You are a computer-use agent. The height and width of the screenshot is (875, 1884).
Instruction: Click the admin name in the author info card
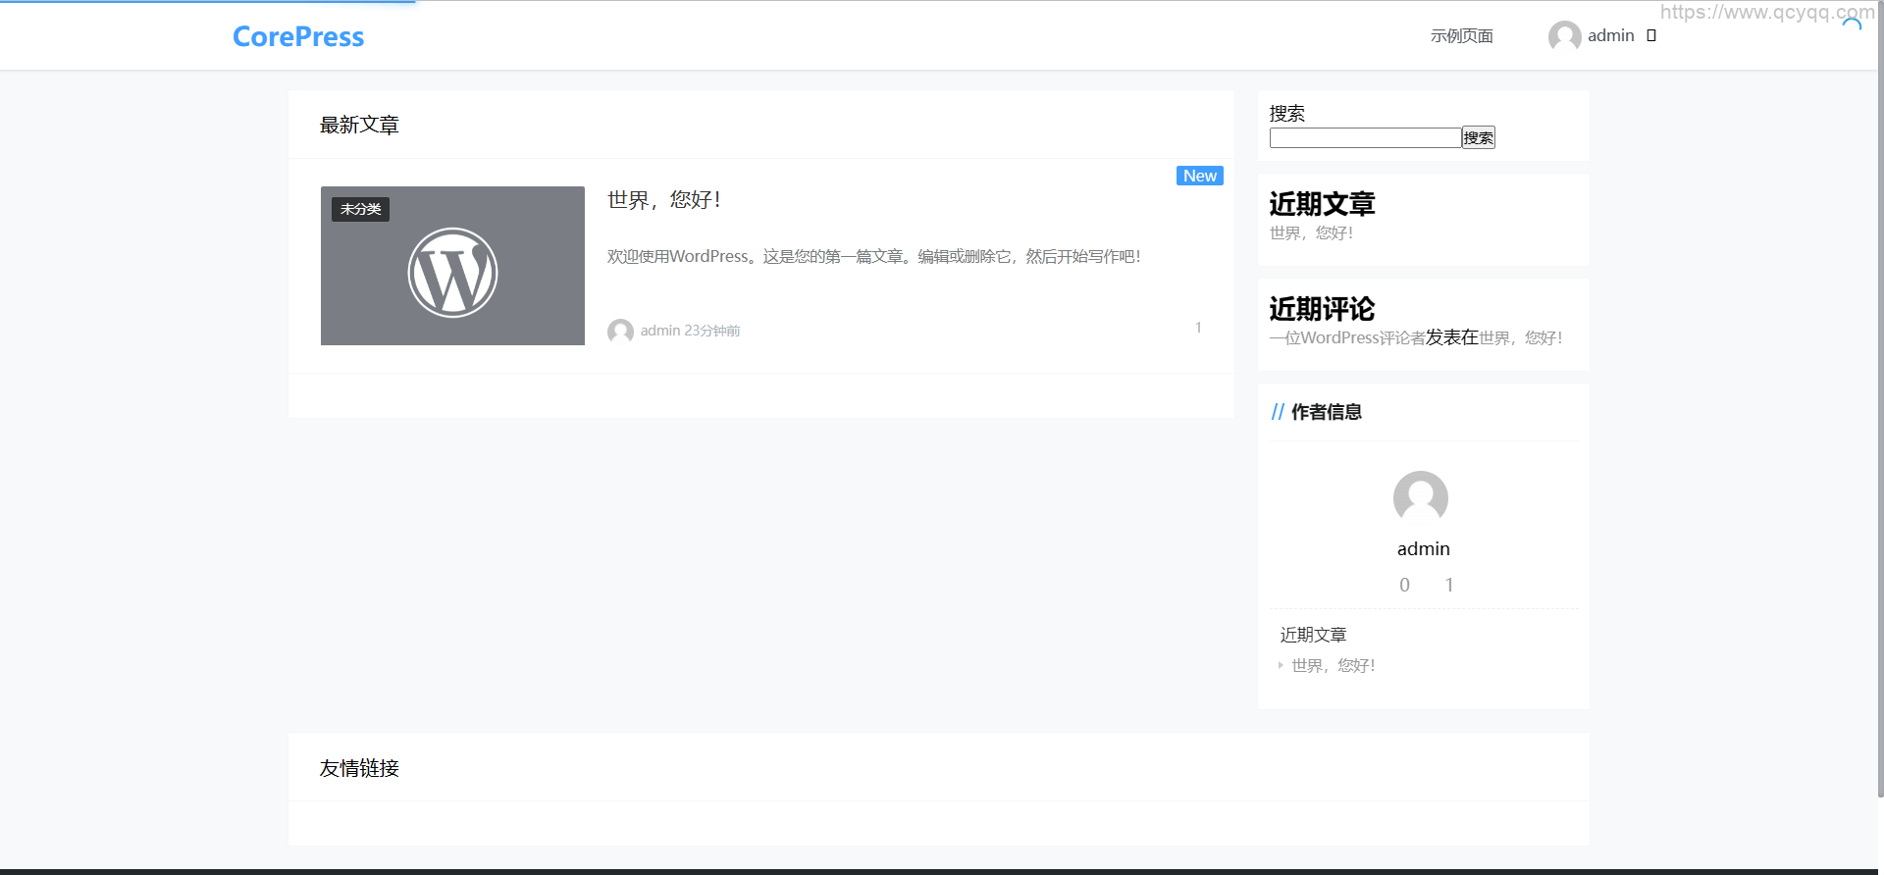[x=1423, y=549]
